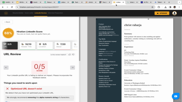Switch to the Huntr browser tab

36,2
